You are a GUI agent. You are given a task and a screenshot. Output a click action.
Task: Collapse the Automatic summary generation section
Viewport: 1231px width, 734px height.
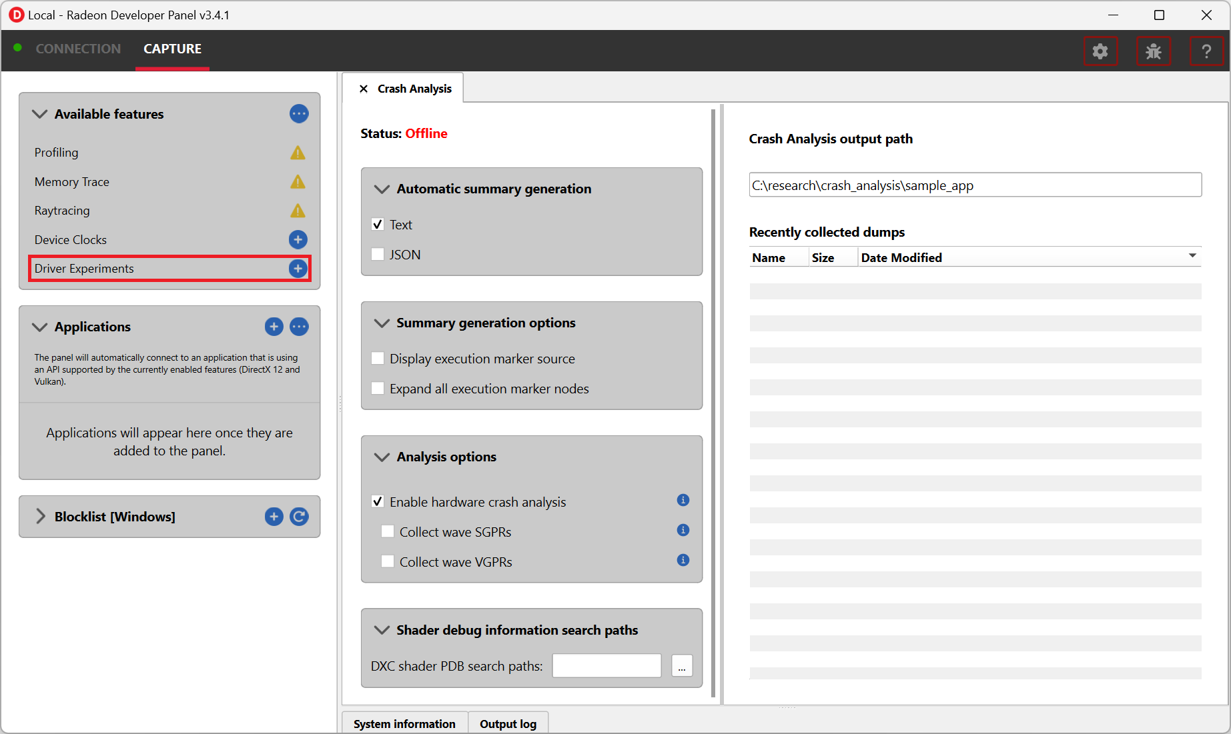click(x=382, y=189)
